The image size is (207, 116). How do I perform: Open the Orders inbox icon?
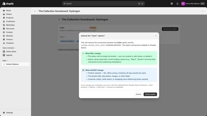coord(4,14)
